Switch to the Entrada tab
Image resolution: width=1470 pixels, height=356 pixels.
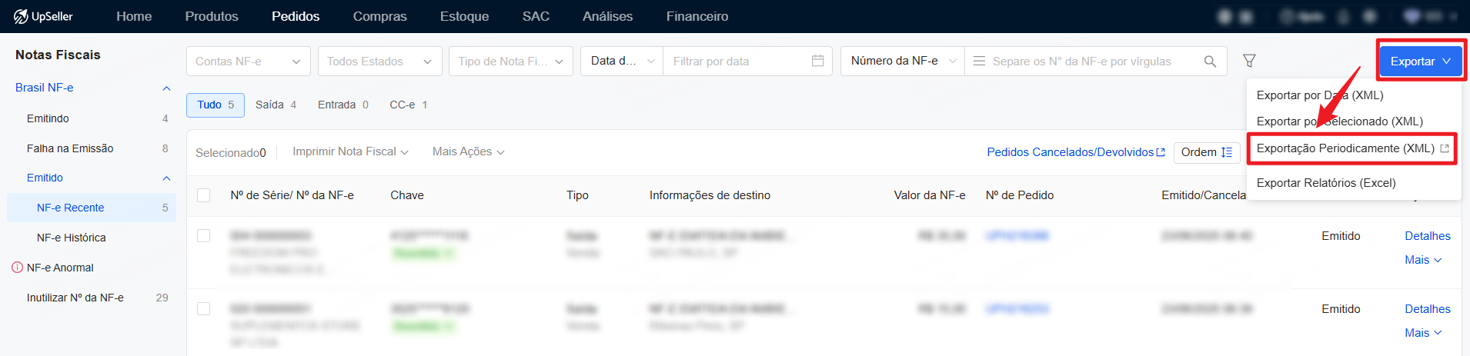pyautogui.click(x=342, y=105)
